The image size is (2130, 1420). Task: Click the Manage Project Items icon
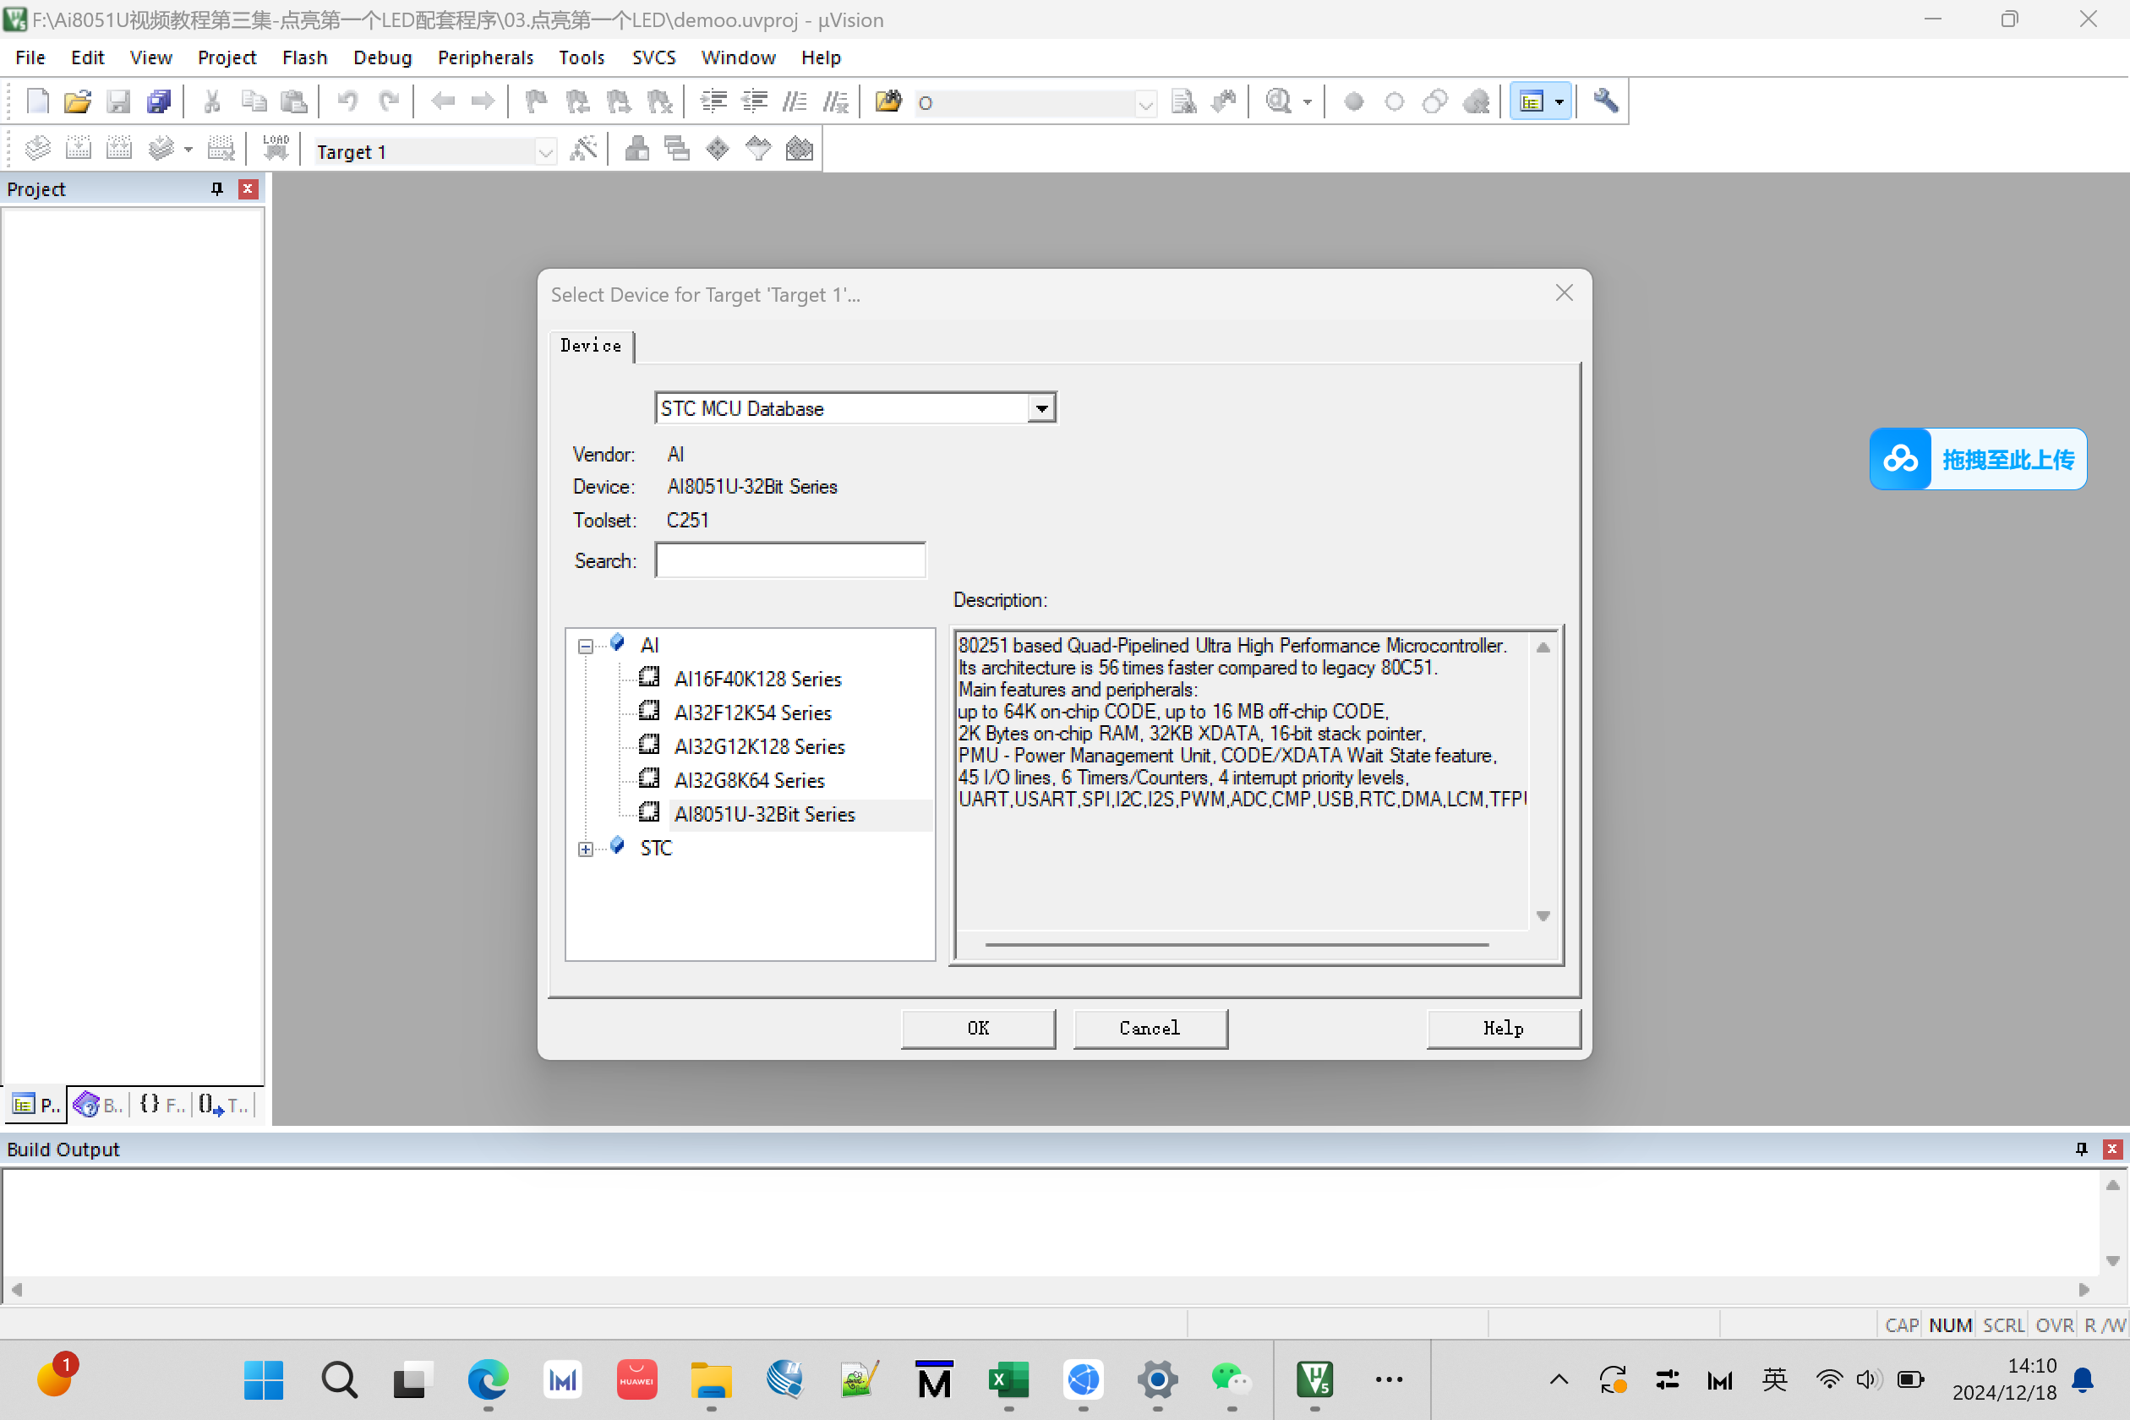636,150
